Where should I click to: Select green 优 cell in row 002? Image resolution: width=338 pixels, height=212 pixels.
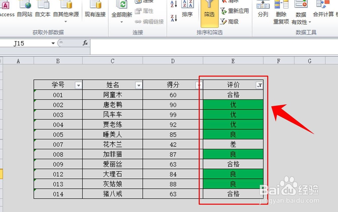click(233, 105)
